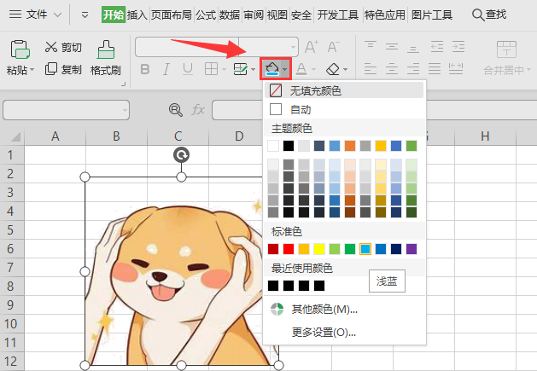Switch to the 公式 tab
537x371 pixels.
point(206,14)
